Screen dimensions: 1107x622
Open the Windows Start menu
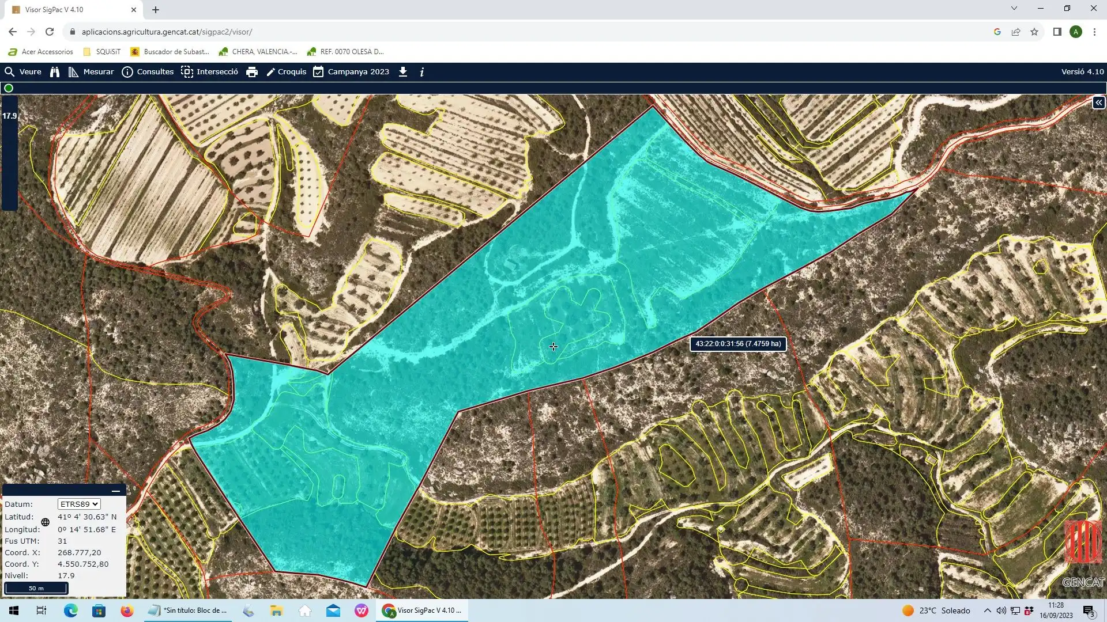coord(14,610)
